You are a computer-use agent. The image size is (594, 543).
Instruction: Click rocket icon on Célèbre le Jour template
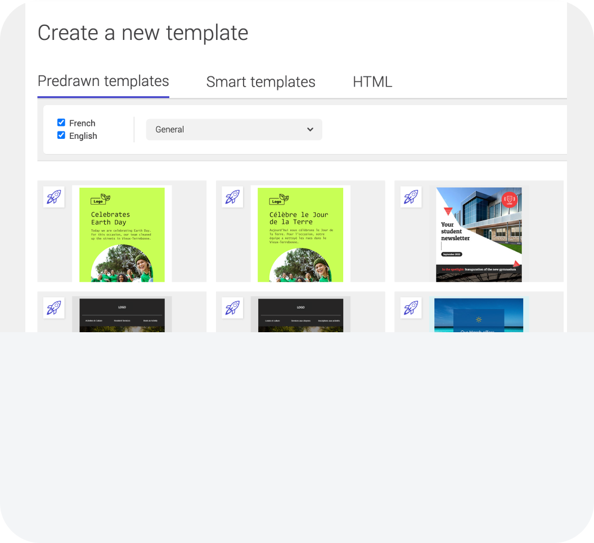pos(232,197)
